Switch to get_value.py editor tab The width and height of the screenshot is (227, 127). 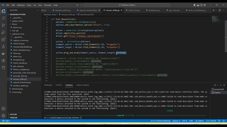pos(174,10)
